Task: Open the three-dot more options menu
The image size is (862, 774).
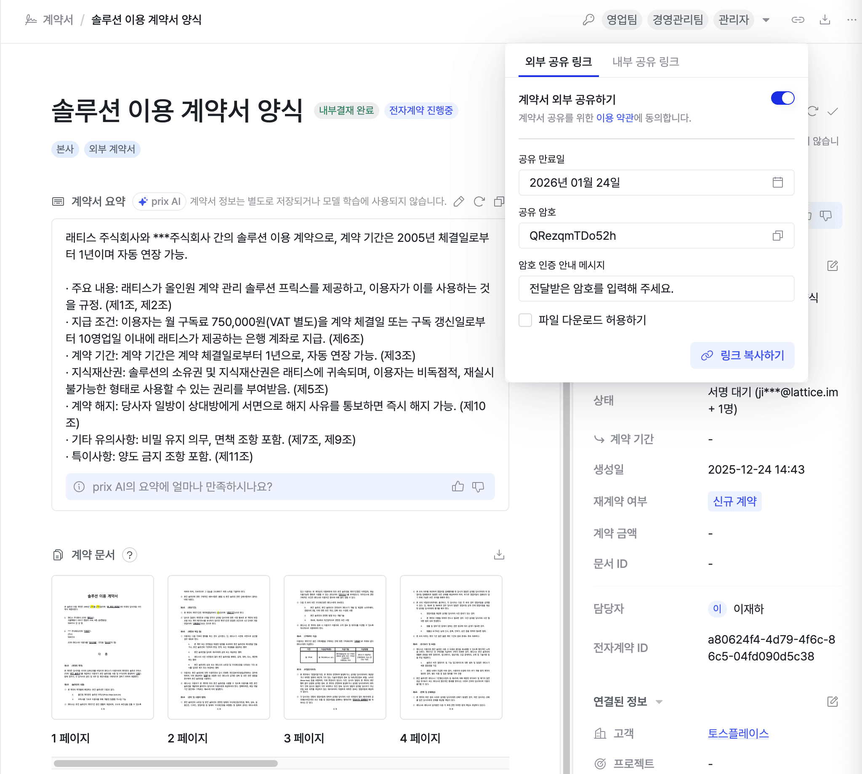Action: 851,20
